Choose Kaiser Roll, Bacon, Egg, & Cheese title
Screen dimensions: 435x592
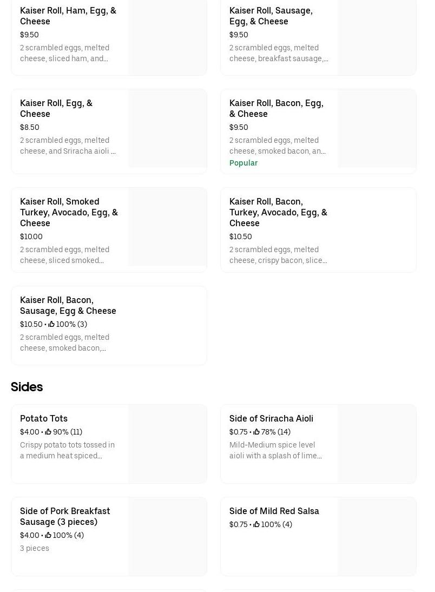[276, 108]
